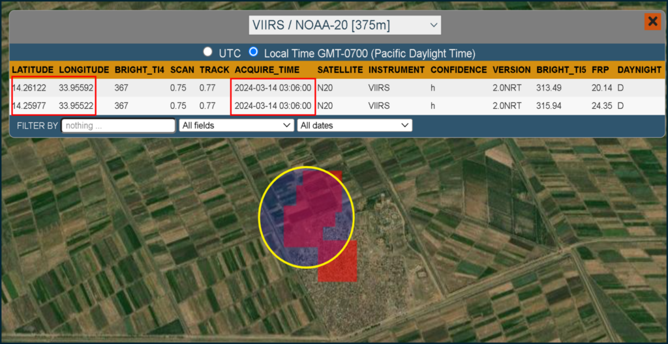The width and height of the screenshot is (668, 344).
Task: Select the row with latitude 14.25977
Action: click(x=337, y=106)
